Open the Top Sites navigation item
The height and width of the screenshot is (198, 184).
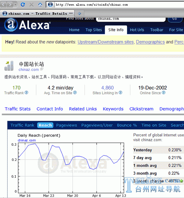(94, 30)
